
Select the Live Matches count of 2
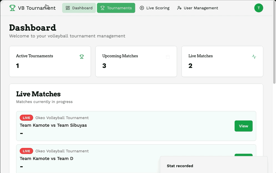click(x=190, y=66)
